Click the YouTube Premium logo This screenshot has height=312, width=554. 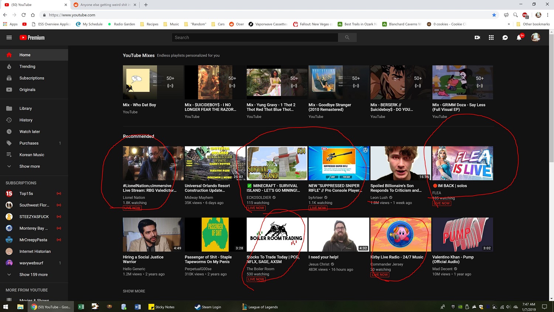click(x=32, y=37)
